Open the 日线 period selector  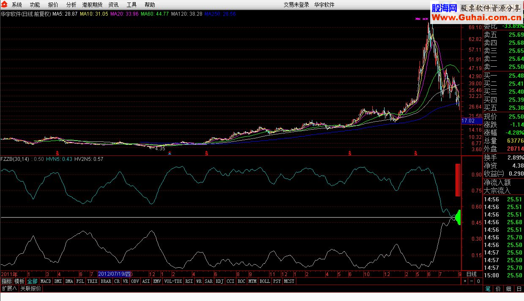tap(471, 274)
